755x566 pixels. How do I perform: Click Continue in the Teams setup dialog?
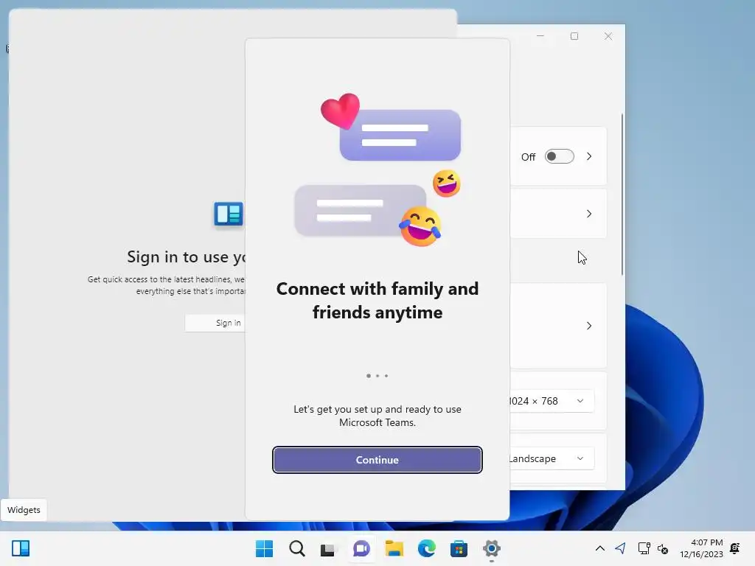[377, 460]
